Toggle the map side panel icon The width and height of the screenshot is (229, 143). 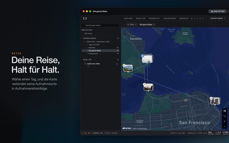225,111
